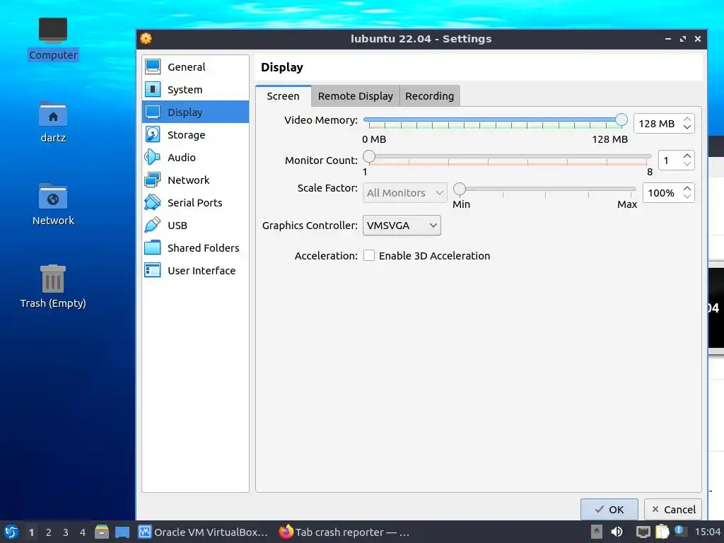Decrease Video Memory with the down arrow
Image resolution: width=724 pixels, height=543 pixels.
tap(687, 127)
